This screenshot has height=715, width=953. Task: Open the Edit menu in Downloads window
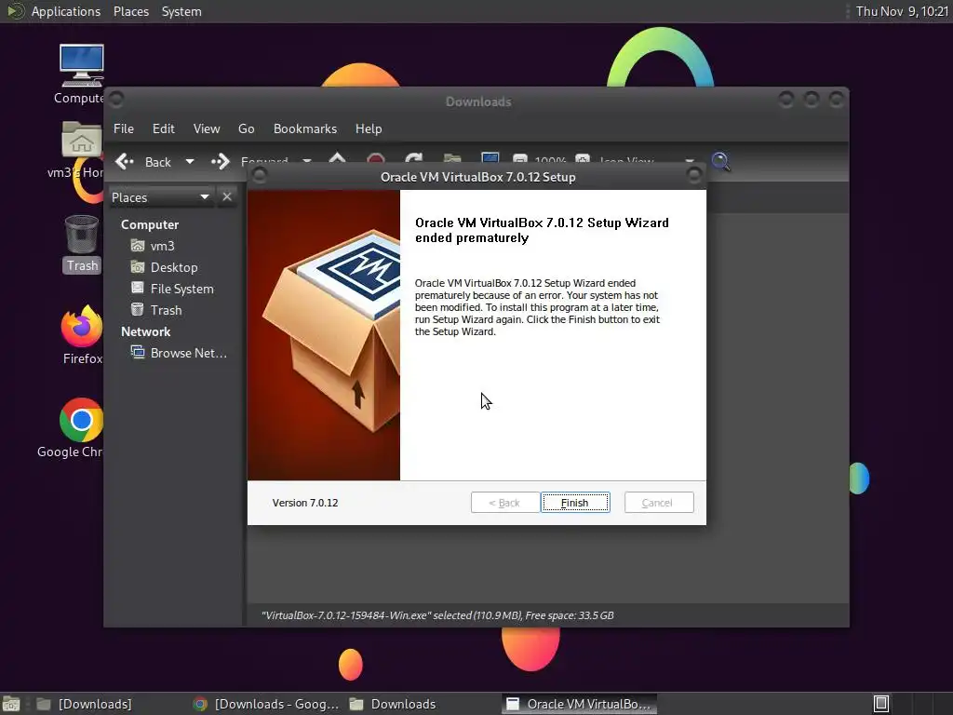pyautogui.click(x=164, y=128)
